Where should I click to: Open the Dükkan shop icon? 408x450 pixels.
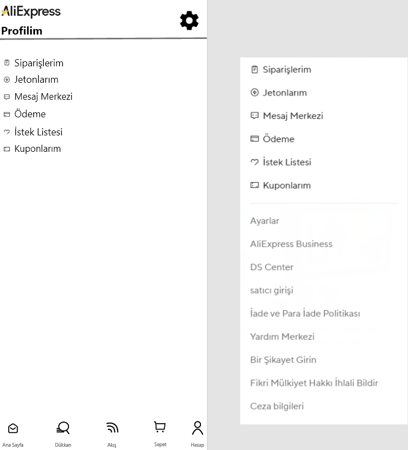(63, 428)
